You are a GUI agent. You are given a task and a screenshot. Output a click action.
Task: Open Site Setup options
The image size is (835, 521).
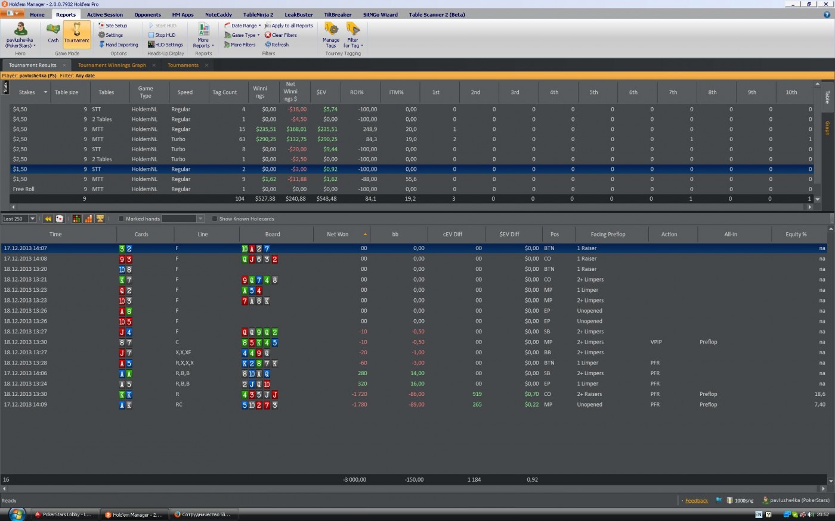[113, 26]
